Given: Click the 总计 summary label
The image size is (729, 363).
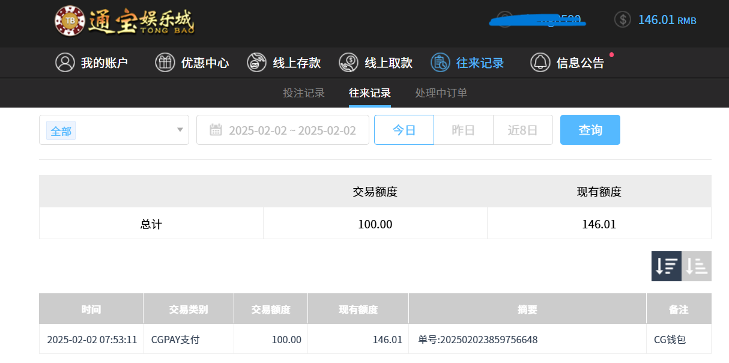Looking at the screenshot, I should click(151, 224).
